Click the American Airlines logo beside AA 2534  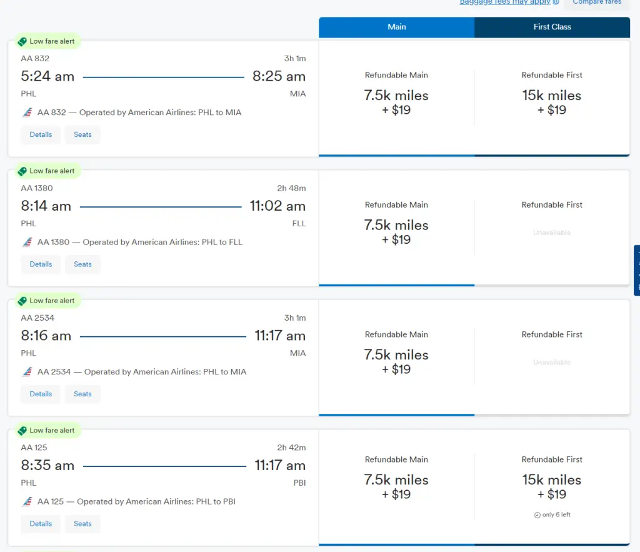coord(27,372)
